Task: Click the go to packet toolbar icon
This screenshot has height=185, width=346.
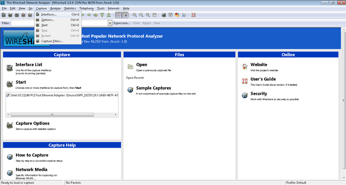Action: [96, 15]
